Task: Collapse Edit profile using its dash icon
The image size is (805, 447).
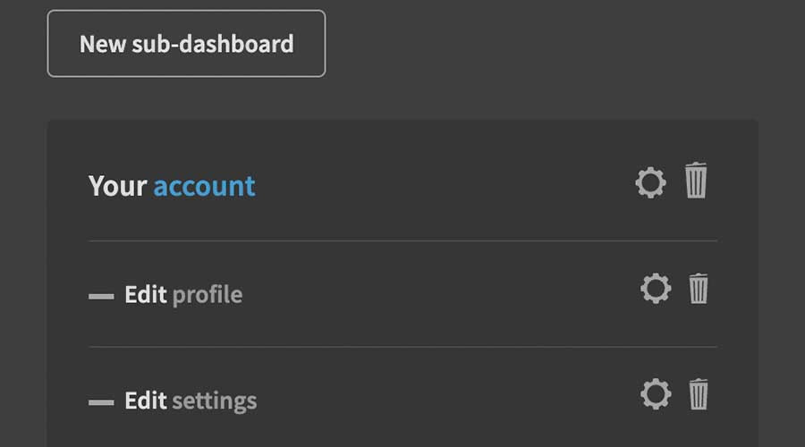Action: [101, 296]
